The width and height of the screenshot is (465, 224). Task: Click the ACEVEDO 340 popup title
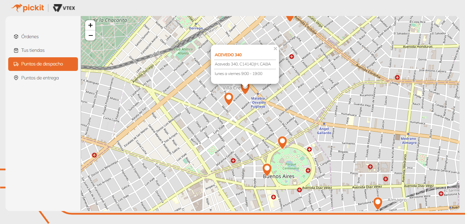click(x=228, y=55)
